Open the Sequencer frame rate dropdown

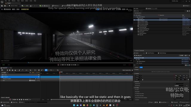tap(52, 70)
